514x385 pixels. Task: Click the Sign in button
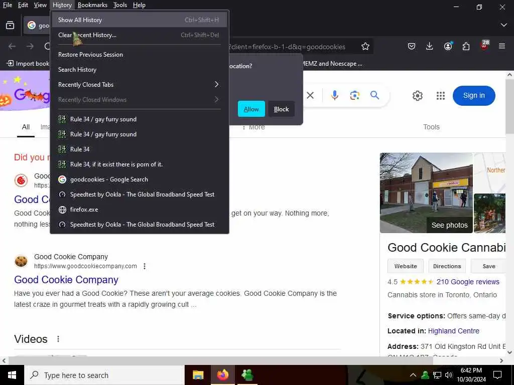[x=474, y=96]
